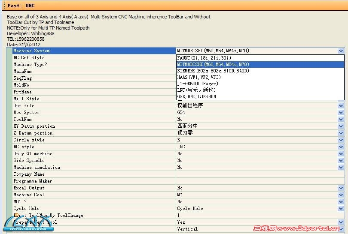Screen dimensions: 348x234
Task: Expand Ucs System dropdown arrow
Action: tap(341, 113)
